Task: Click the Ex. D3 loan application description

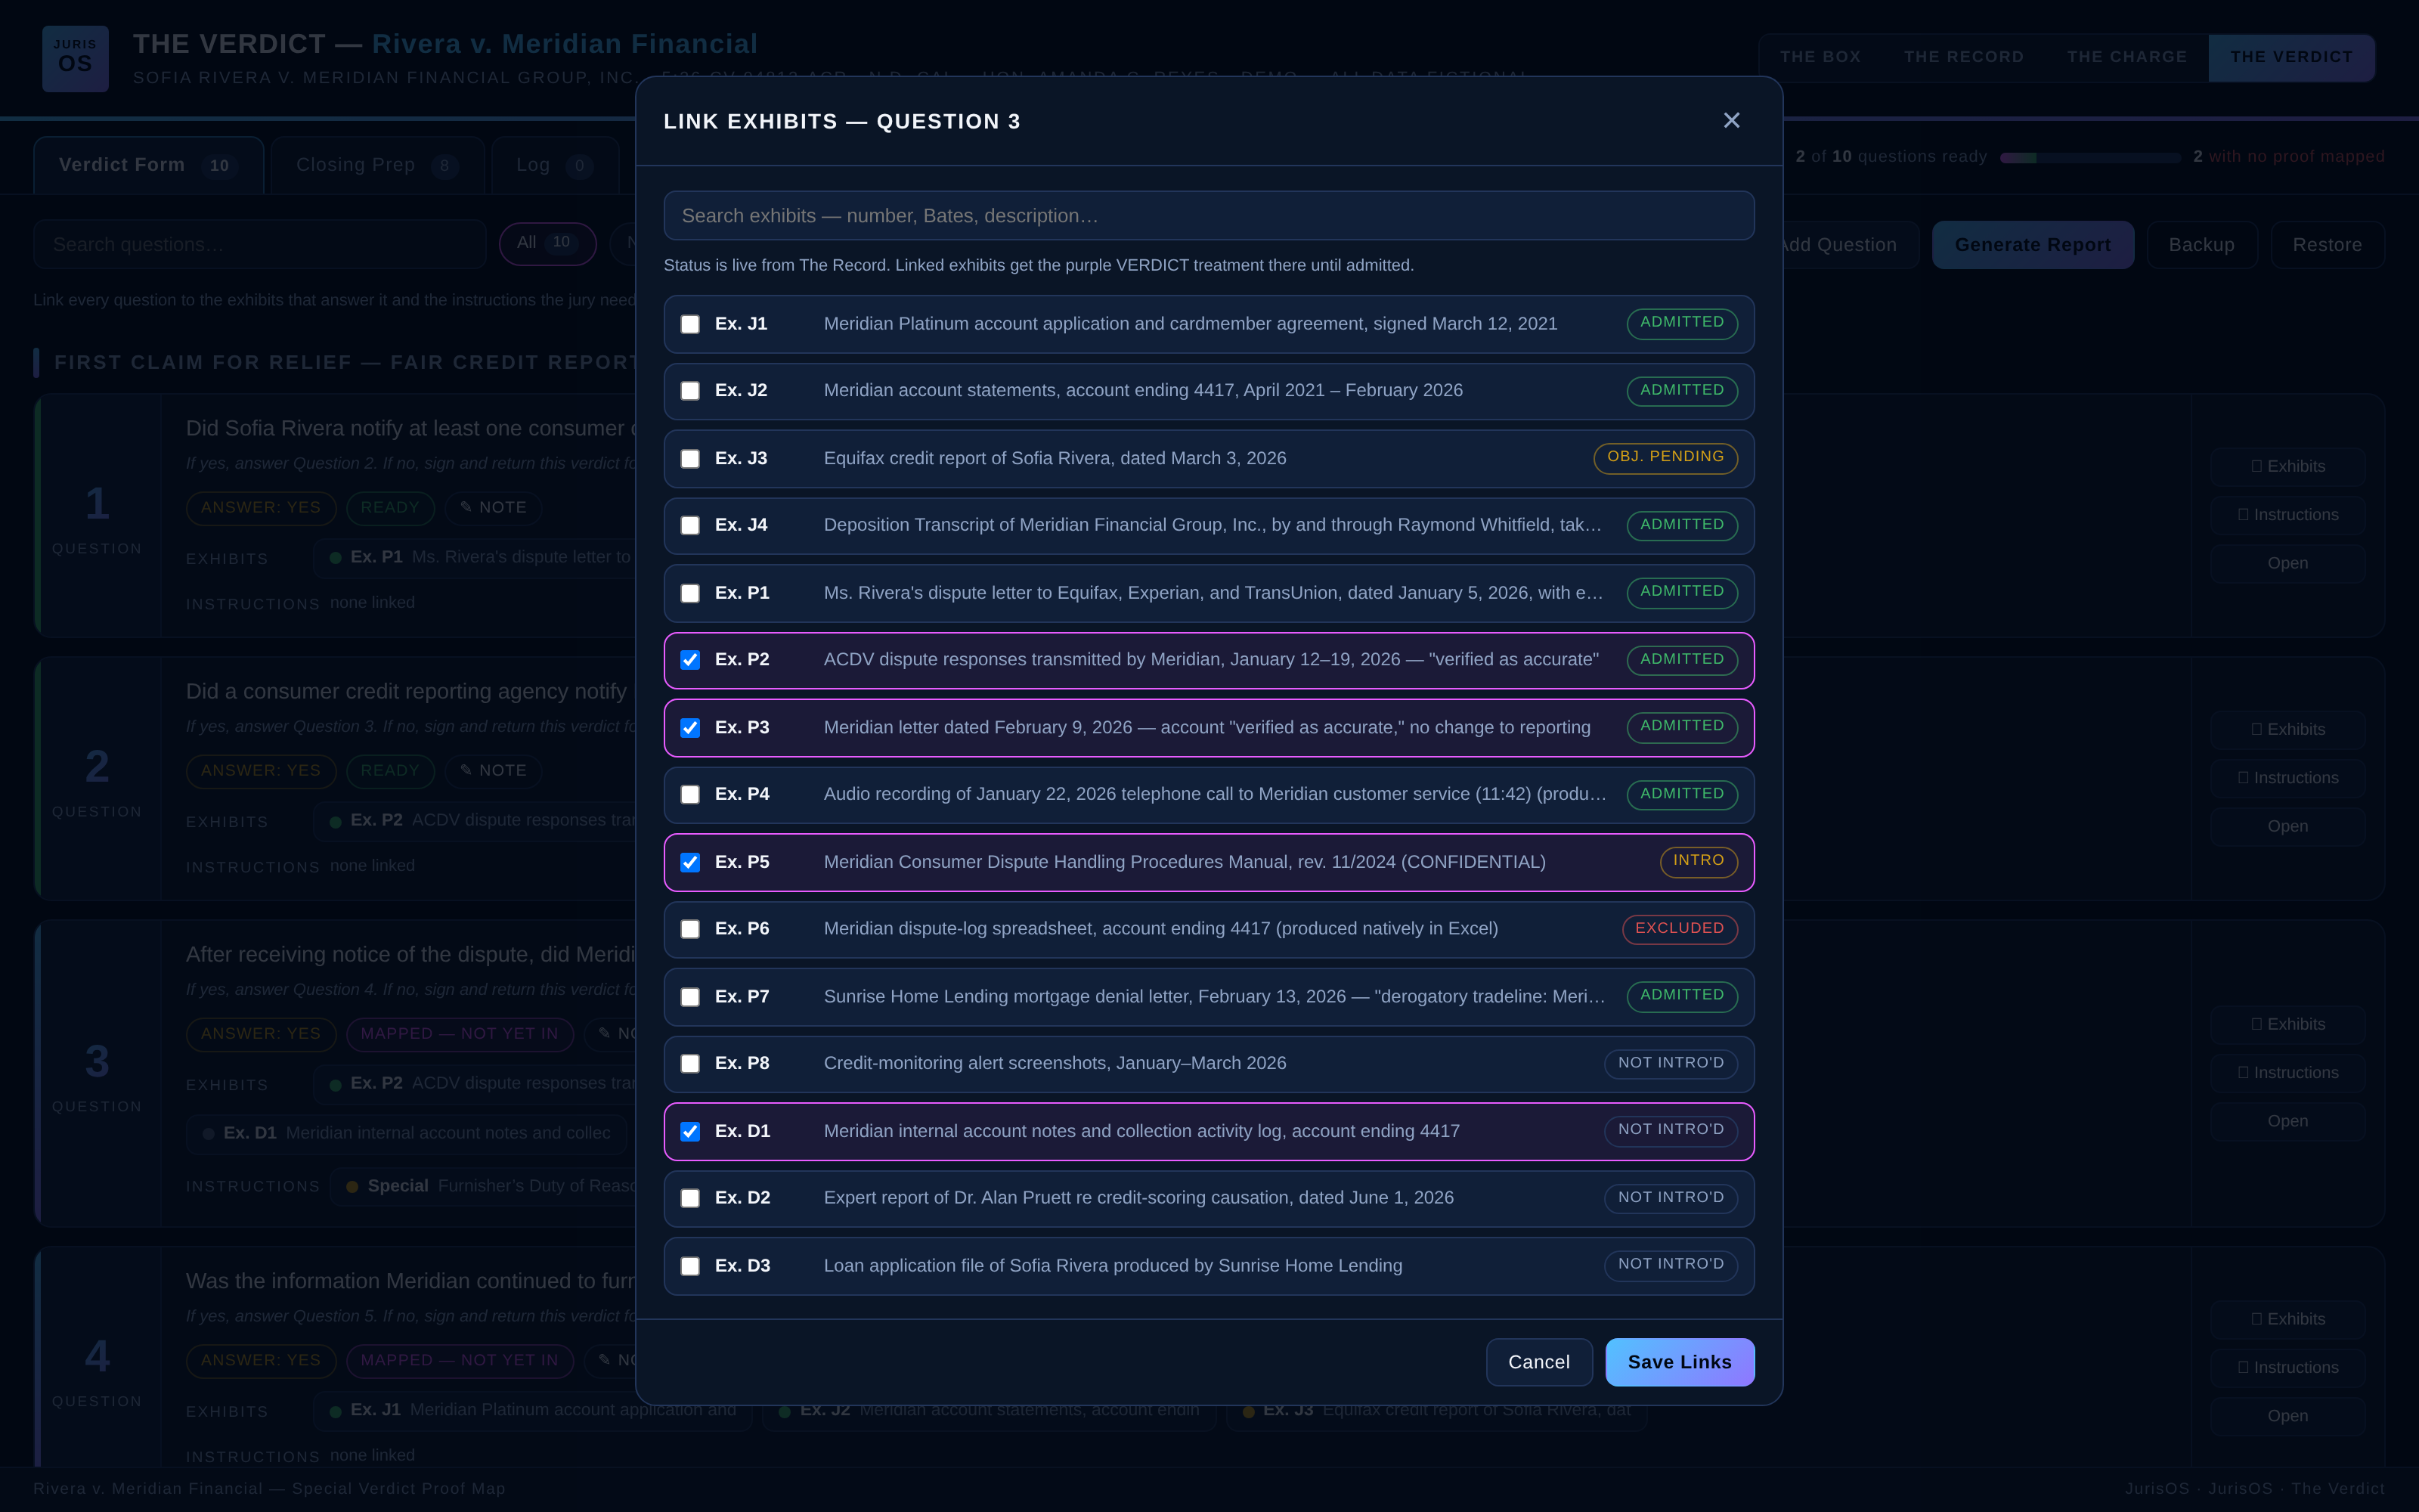Action: (1113, 1266)
